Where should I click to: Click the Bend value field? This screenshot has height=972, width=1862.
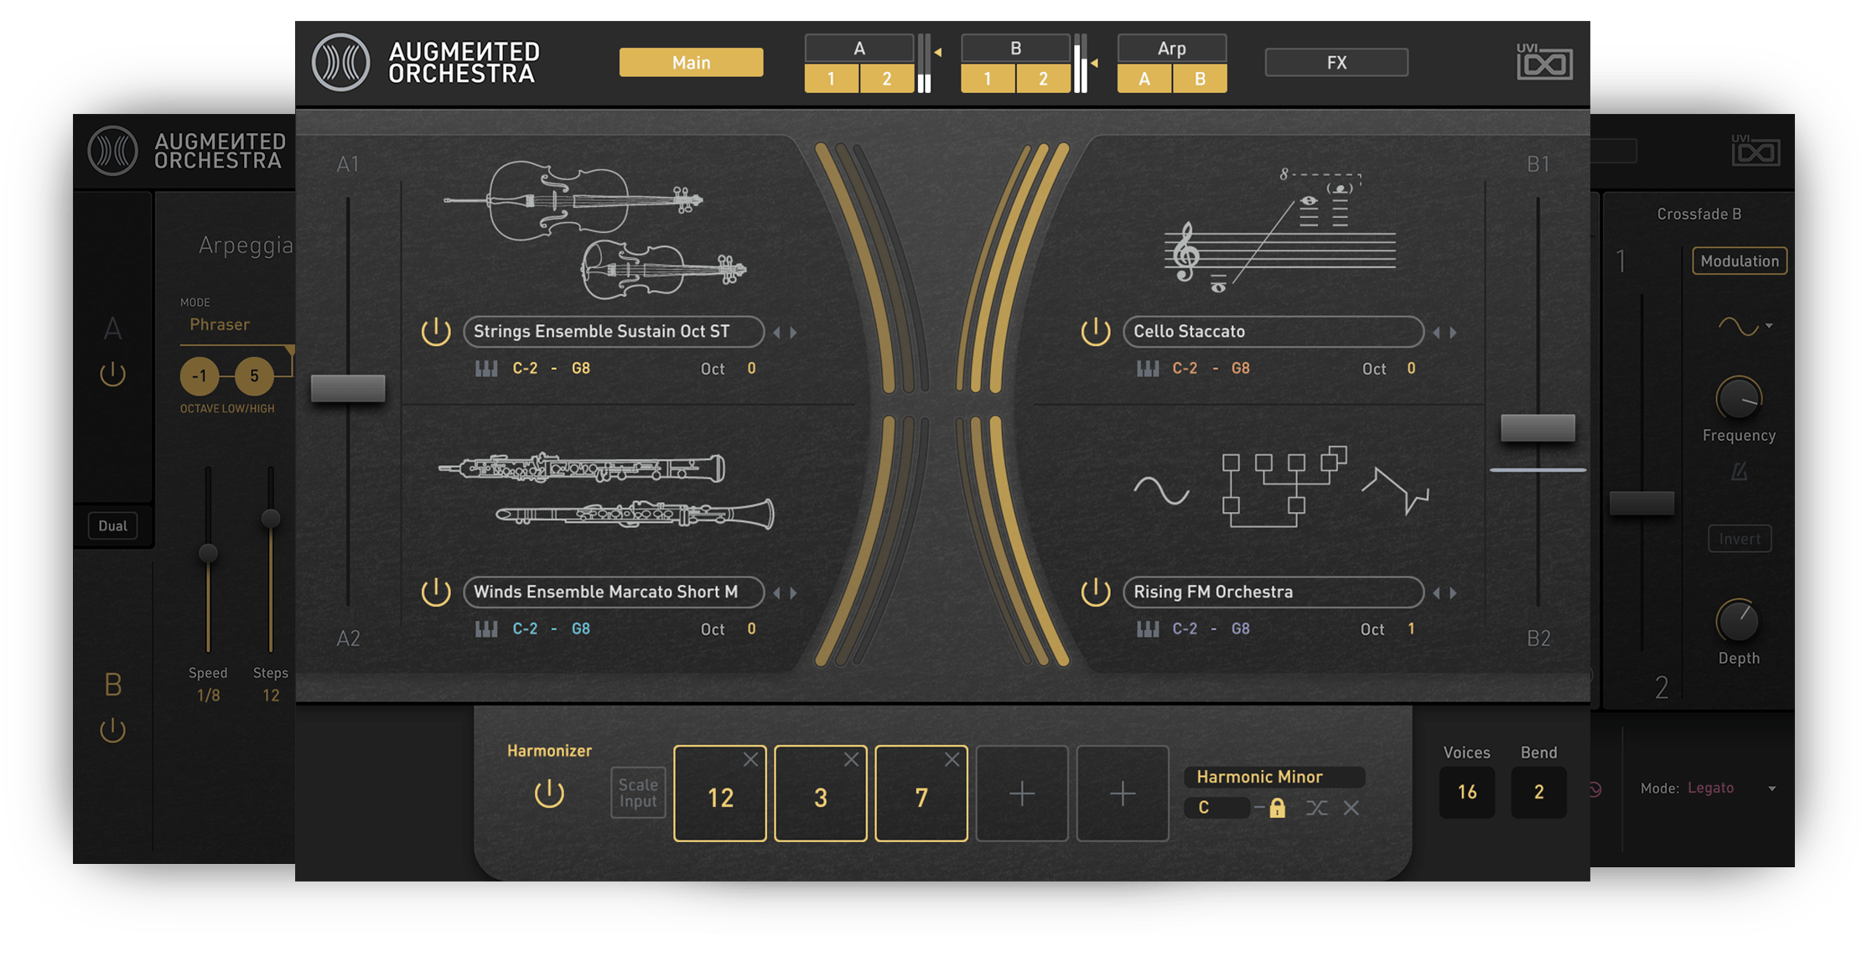tap(1538, 792)
